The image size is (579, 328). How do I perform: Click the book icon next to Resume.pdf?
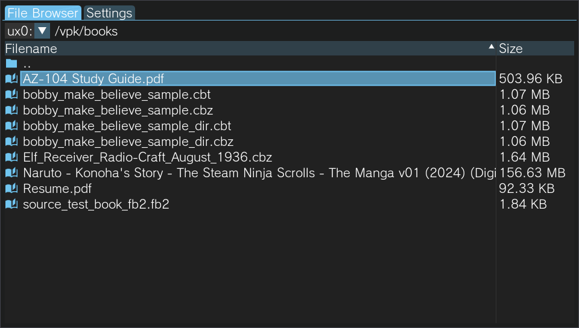11,189
